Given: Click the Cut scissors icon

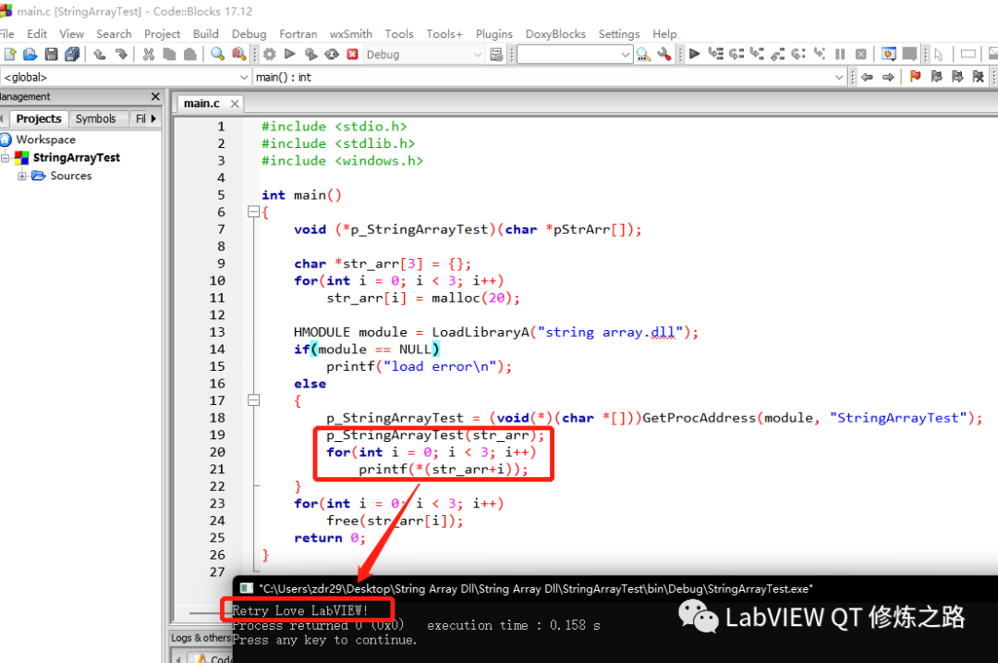Looking at the screenshot, I should 148,55.
